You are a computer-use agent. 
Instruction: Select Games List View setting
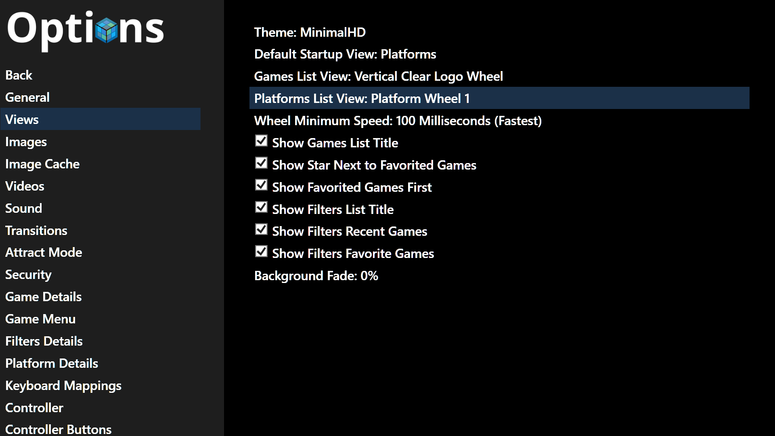tap(499, 76)
